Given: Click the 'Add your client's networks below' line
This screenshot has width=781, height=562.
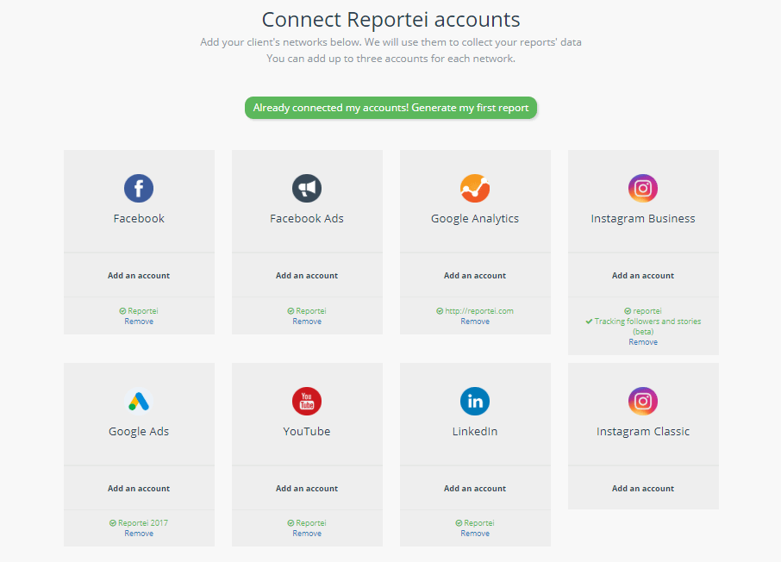Looking at the screenshot, I should [x=391, y=42].
